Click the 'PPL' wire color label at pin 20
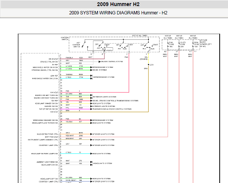This screenshot has height=183, width=228. tap(67, 108)
